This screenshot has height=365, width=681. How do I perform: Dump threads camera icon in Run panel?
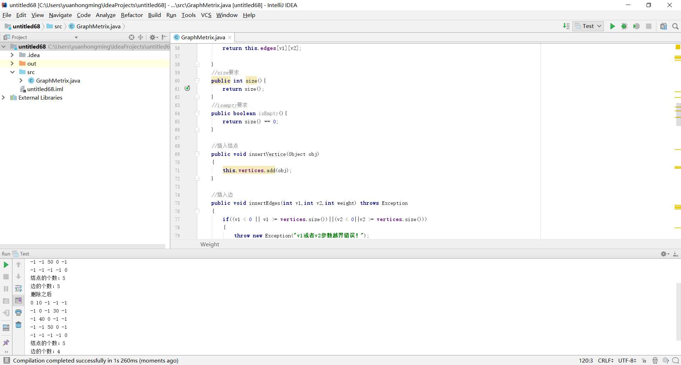pyautogui.click(x=6, y=301)
